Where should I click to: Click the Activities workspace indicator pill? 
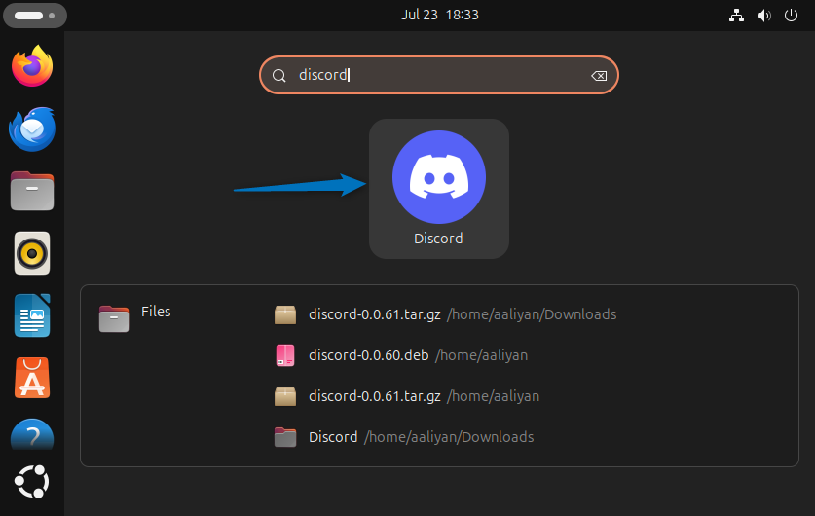[35, 16]
